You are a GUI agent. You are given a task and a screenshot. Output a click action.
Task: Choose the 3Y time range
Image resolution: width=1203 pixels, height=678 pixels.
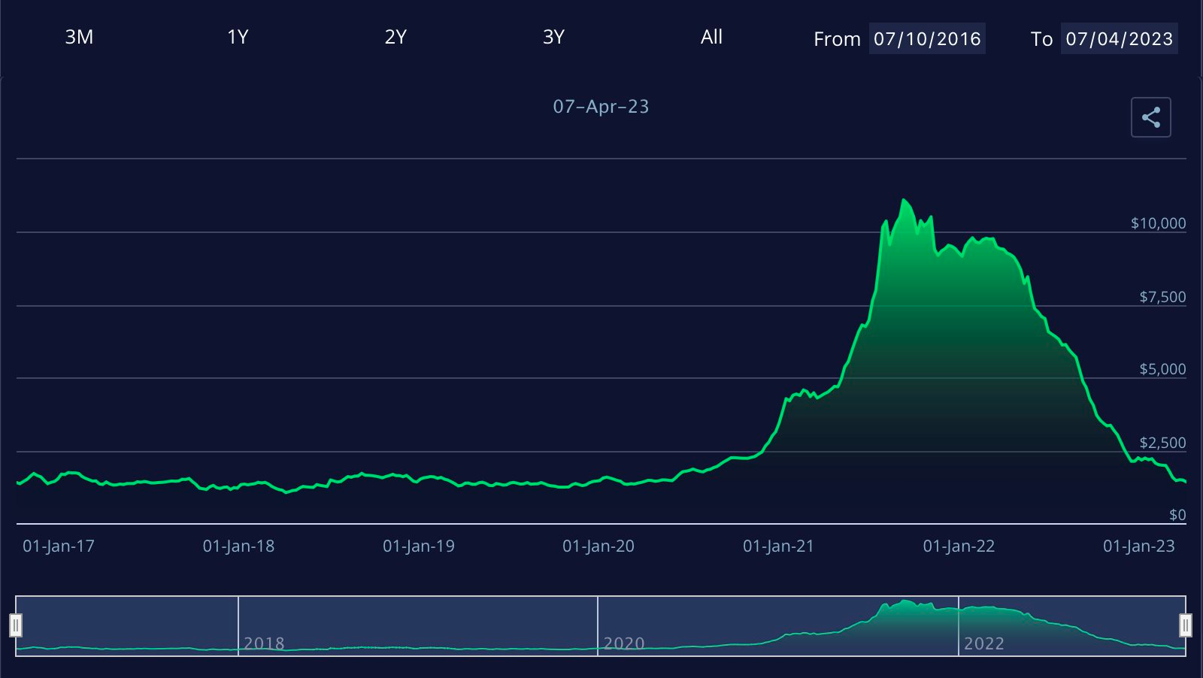(553, 37)
